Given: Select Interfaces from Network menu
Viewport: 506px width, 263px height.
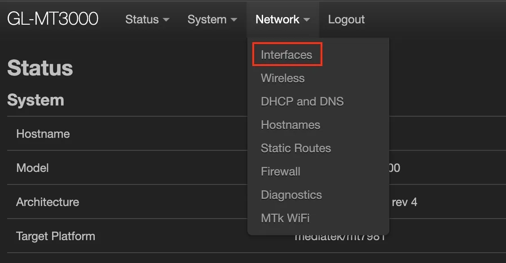Looking at the screenshot, I should (286, 55).
